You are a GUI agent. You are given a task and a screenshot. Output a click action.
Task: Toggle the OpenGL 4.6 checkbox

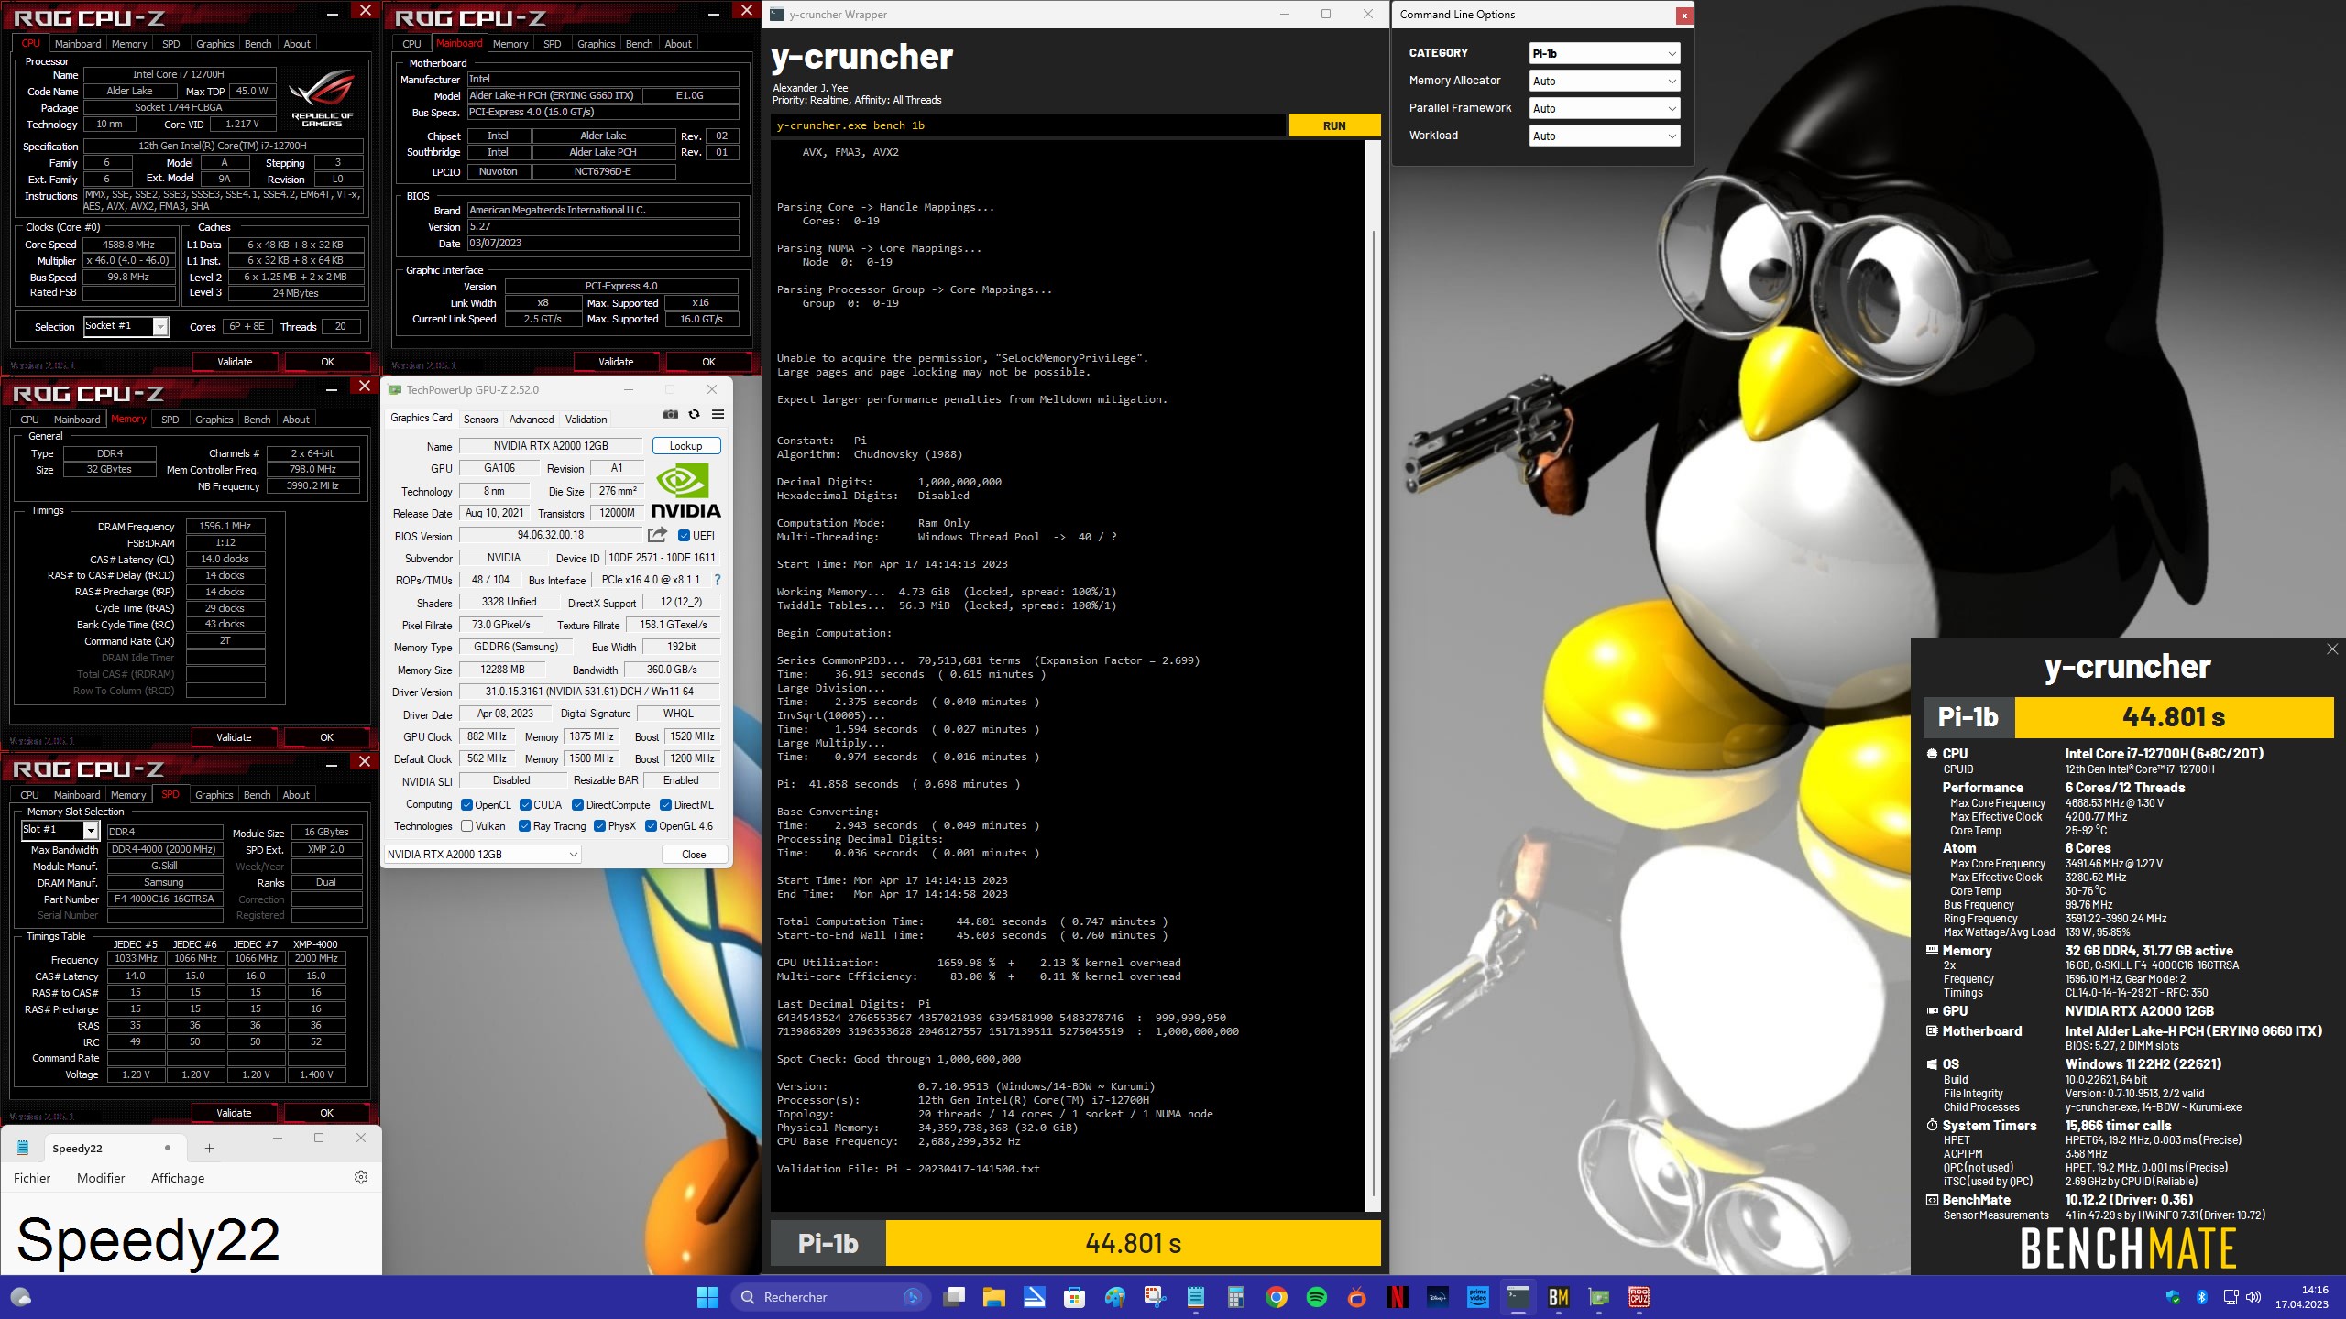[x=651, y=826]
